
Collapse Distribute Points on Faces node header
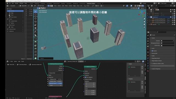pyautogui.click(x=49, y=64)
